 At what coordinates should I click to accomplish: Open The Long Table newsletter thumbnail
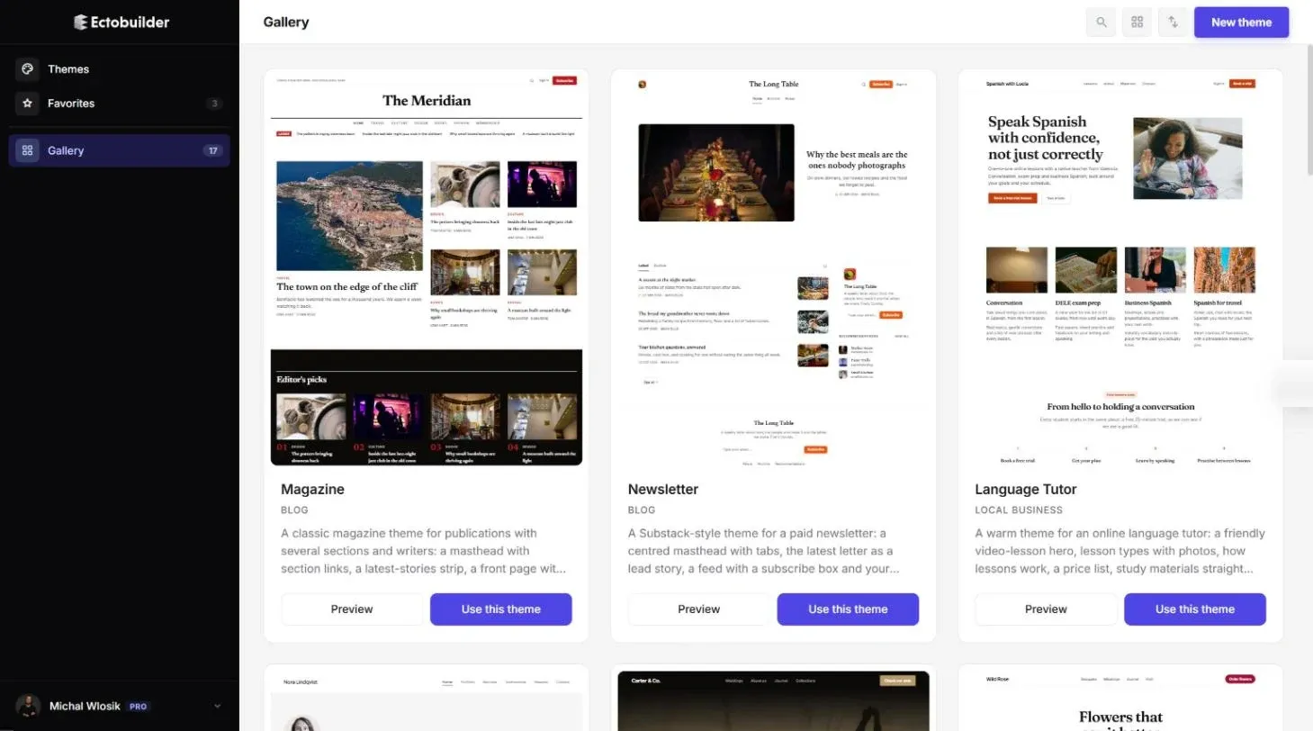[774, 268]
